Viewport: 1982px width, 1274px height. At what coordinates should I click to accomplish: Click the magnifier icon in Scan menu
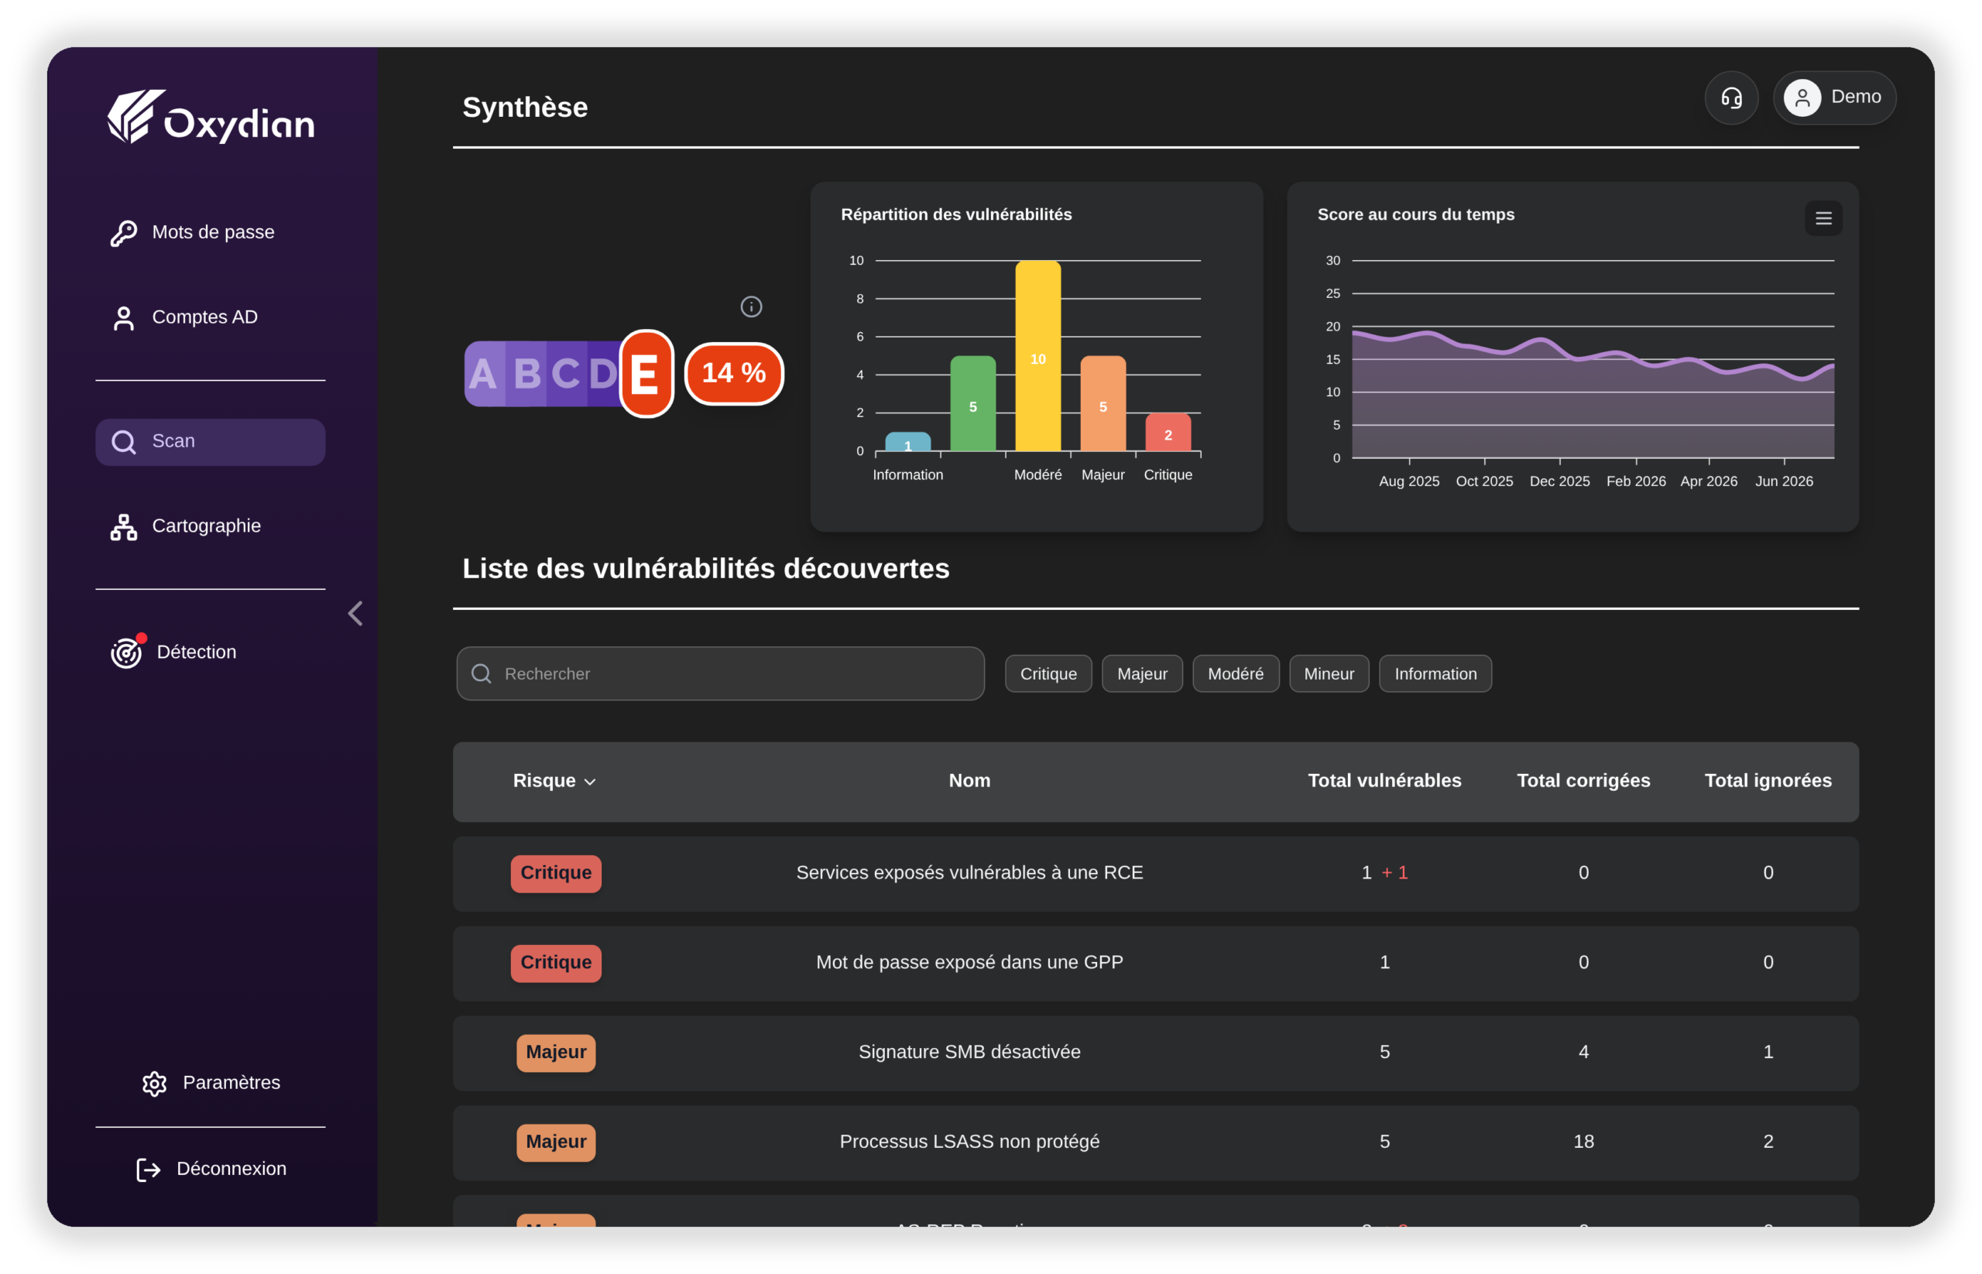coord(124,442)
